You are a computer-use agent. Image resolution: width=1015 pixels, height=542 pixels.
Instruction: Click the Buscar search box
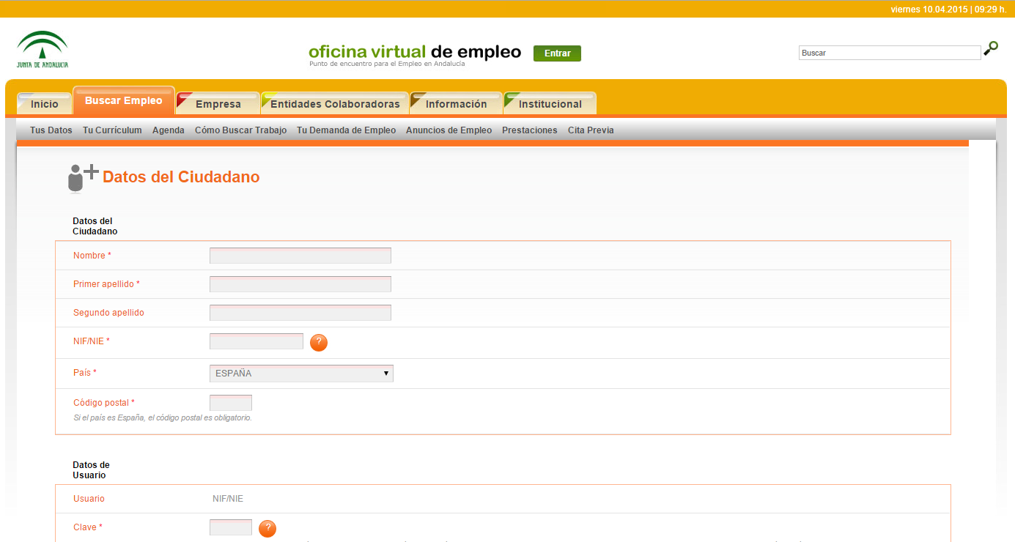(889, 53)
